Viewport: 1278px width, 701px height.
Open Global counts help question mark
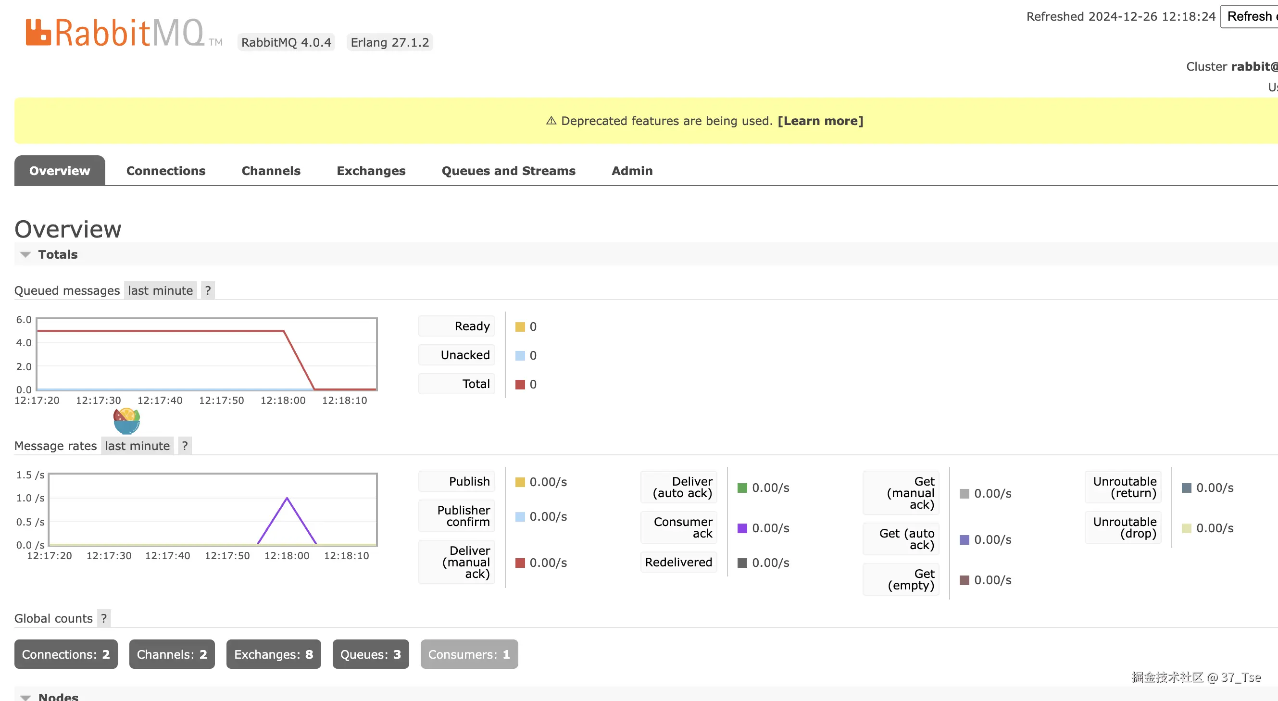tap(104, 619)
